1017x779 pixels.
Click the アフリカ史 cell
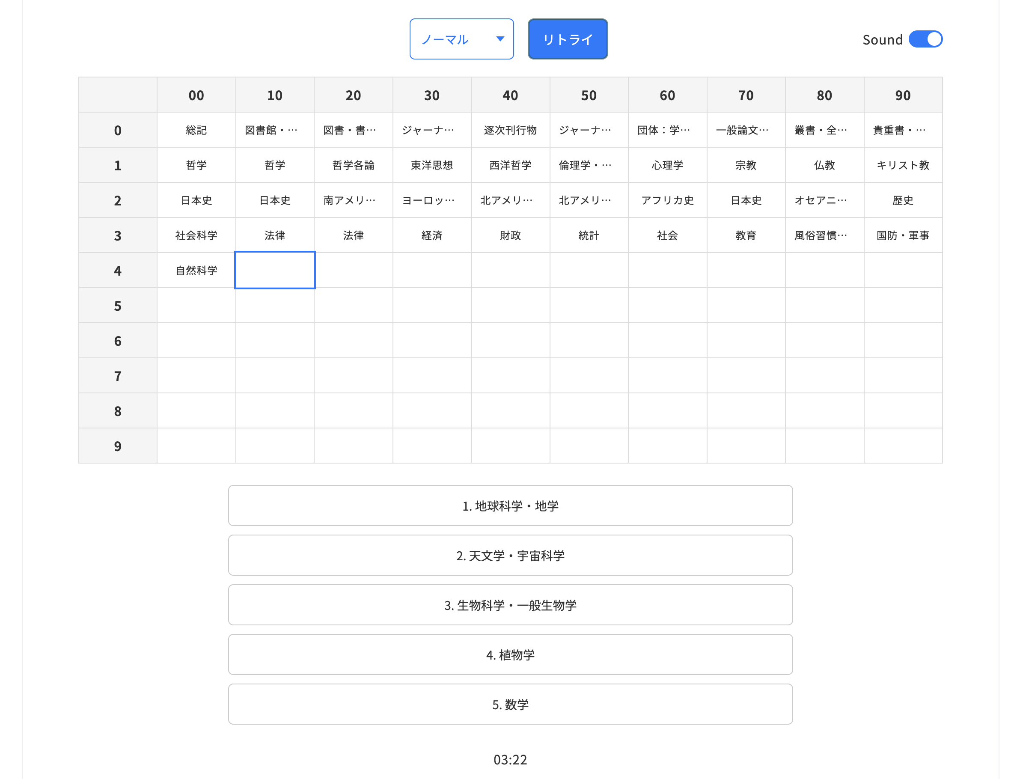point(667,200)
